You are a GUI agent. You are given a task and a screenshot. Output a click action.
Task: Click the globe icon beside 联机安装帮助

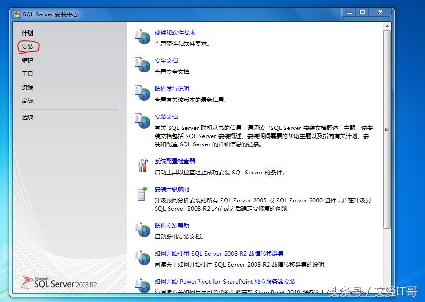click(142, 230)
